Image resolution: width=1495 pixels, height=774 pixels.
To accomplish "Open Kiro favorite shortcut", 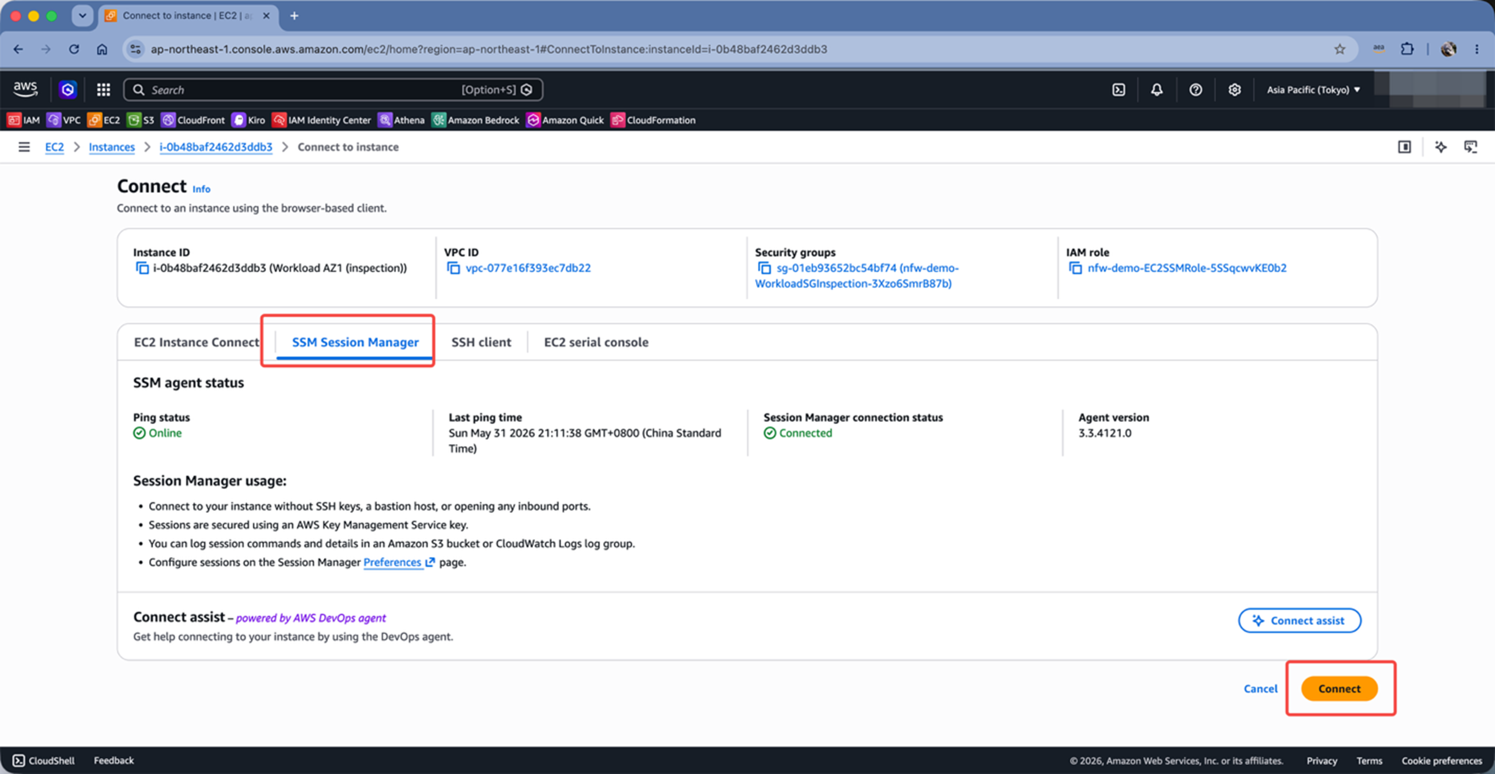I will tap(248, 120).
